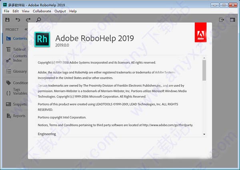This screenshot has height=170, width=240.
Task: Open the Snippets icon
Action: tap(8, 104)
